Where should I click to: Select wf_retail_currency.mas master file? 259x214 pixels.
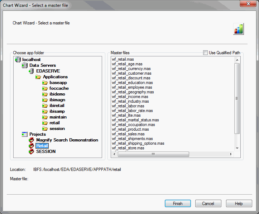131,69
